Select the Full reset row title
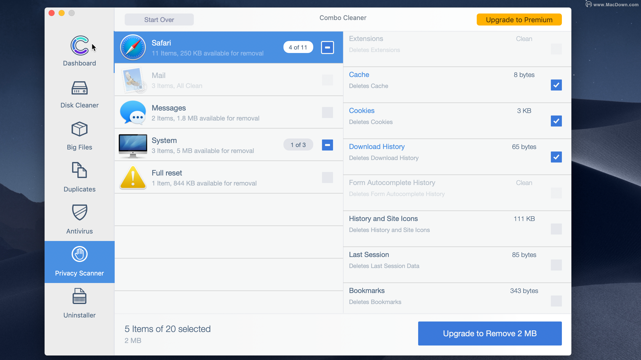The width and height of the screenshot is (641, 360). (167, 173)
